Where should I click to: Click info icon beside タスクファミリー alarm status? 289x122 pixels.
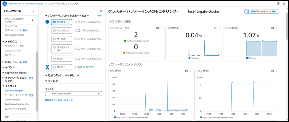click(x=79, y=49)
